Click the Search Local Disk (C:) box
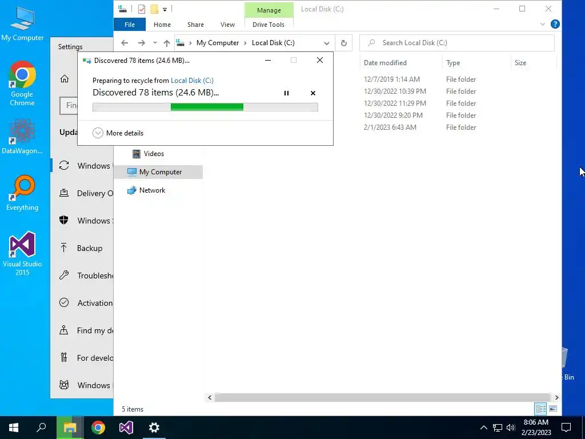585x439 pixels. [x=457, y=43]
